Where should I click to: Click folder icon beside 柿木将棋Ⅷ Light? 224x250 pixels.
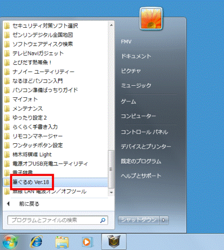[7, 154]
